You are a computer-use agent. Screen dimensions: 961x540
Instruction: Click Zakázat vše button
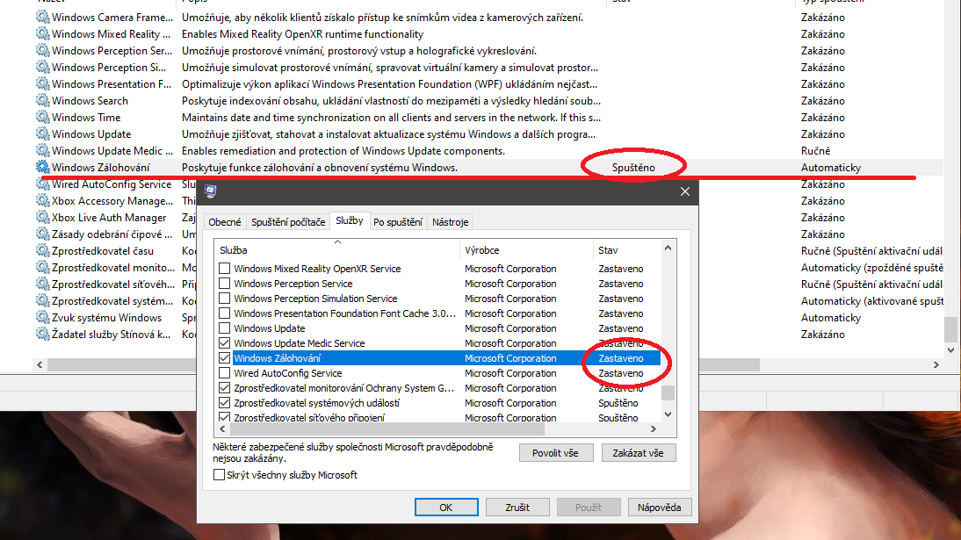(638, 453)
